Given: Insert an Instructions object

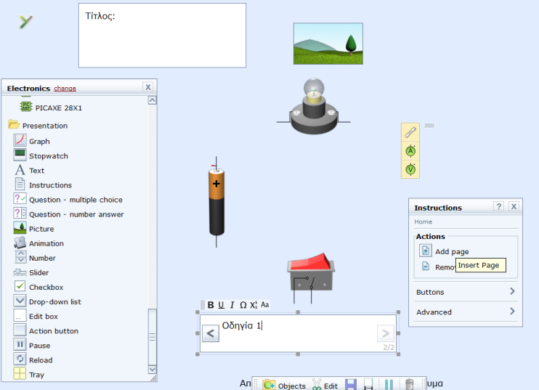Looking at the screenshot, I should click(43, 185).
